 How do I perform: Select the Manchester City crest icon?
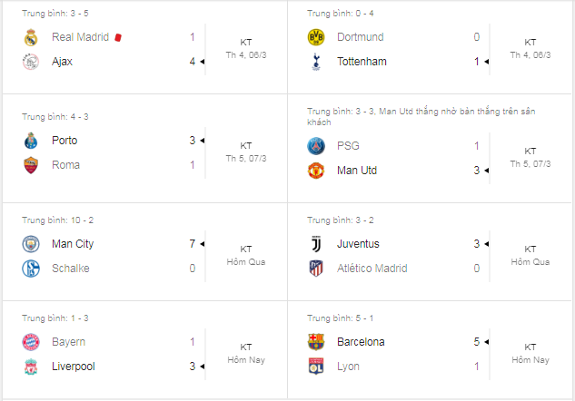(32, 244)
